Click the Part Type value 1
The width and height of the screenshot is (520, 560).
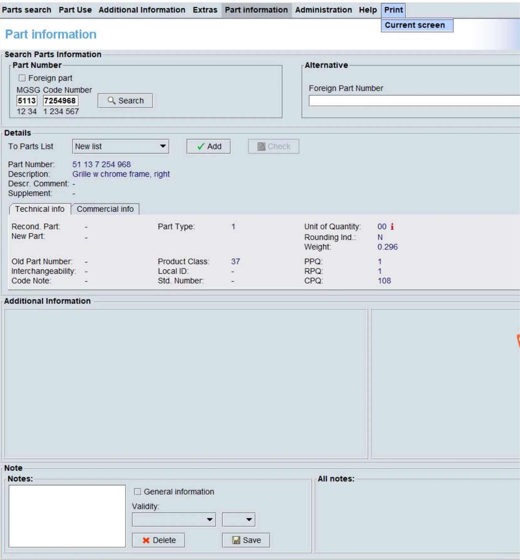pos(233,227)
